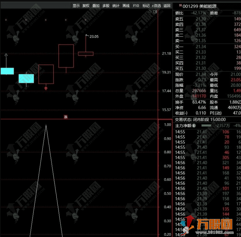Click the stock title 001299 美能能源

click(x=200, y=6)
